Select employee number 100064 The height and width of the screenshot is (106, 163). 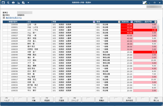(x=15, y=68)
